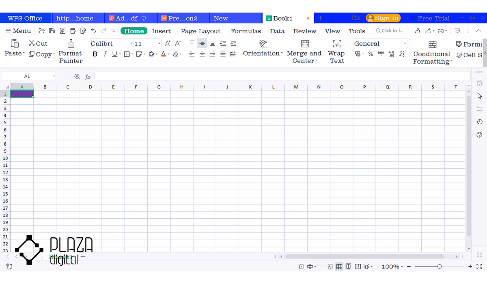Switch to Page Layout view in status bar
This screenshot has width=487, height=284.
(348, 267)
